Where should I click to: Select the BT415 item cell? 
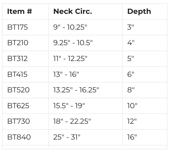(18, 75)
